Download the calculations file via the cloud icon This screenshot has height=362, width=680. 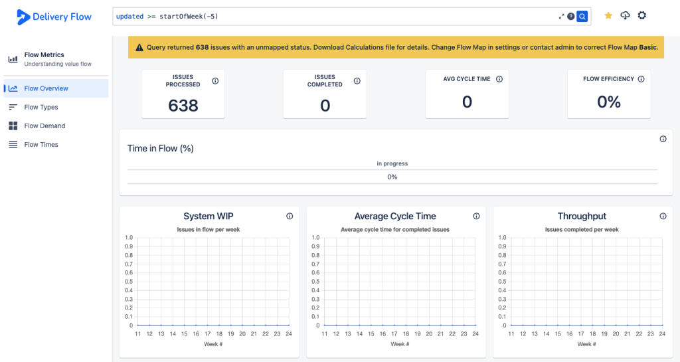tap(625, 15)
